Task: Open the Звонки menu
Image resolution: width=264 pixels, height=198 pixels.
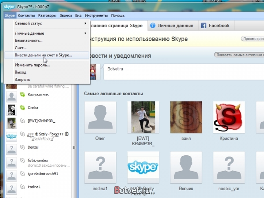Action: [66, 16]
